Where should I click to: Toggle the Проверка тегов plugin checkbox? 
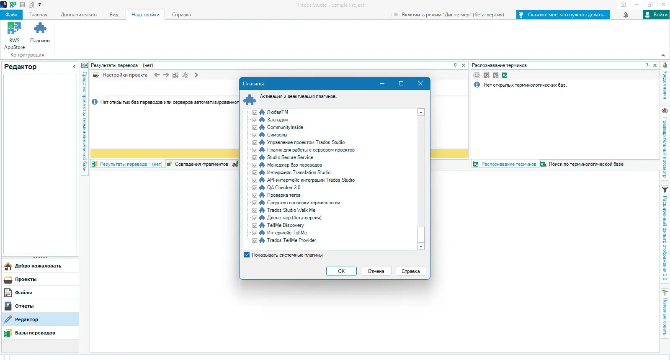pyautogui.click(x=255, y=195)
